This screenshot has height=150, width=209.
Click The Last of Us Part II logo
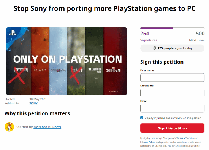click(95, 70)
